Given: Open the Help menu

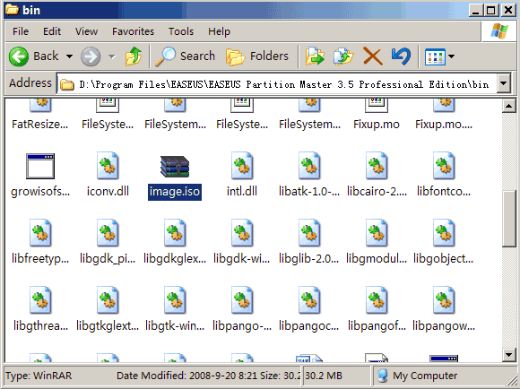Looking at the screenshot, I should tap(219, 31).
